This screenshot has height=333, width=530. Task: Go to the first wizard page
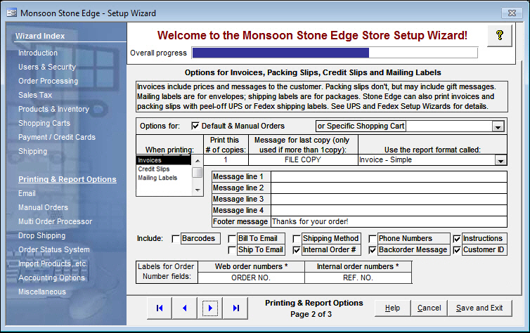tap(160, 308)
